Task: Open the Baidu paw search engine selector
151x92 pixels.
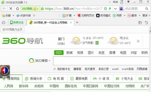Action: pos(121,9)
